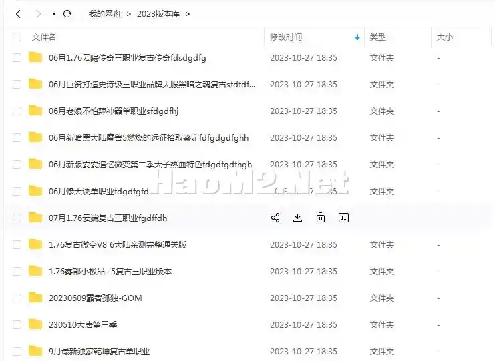Click folder icon of 06月修天决单职业
This screenshot has width=495, height=361.
35,191
